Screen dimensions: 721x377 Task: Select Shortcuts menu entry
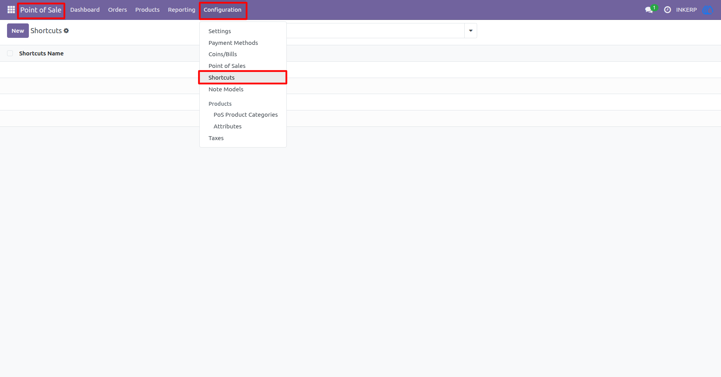pyautogui.click(x=243, y=78)
